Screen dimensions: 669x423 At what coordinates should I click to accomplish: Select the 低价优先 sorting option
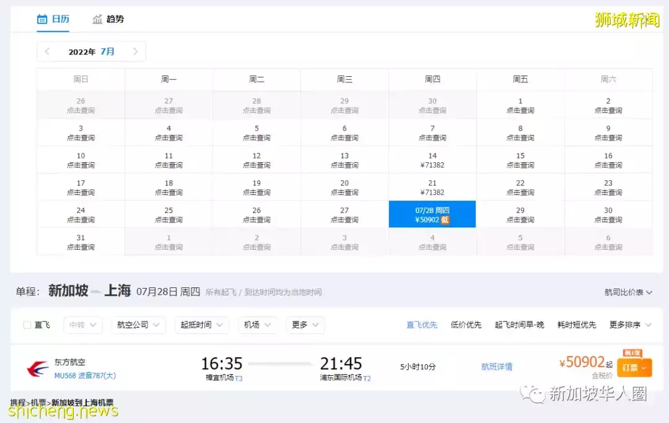click(x=466, y=324)
